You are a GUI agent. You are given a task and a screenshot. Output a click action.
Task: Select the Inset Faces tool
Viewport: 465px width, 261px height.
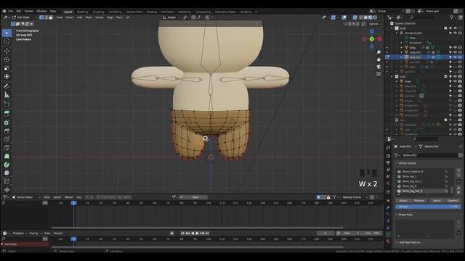(x=7, y=123)
